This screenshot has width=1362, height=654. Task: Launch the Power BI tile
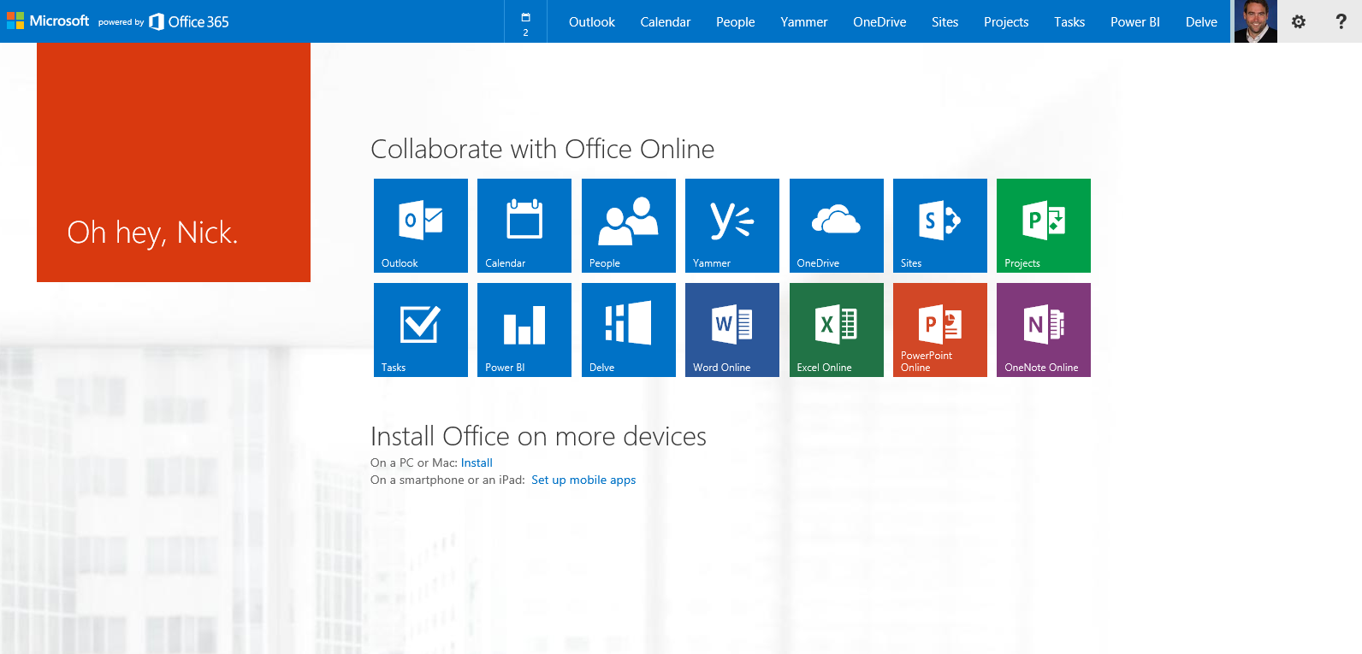524,330
